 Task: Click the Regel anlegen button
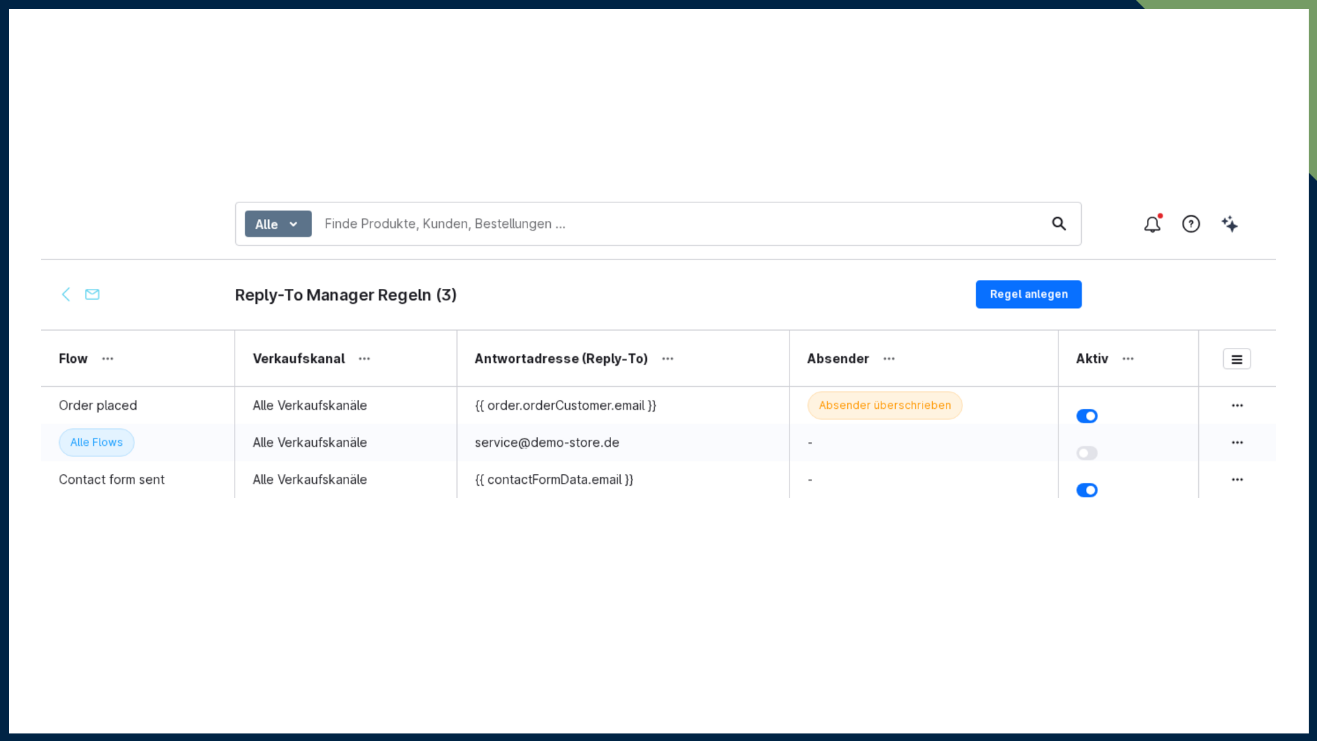point(1028,294)
